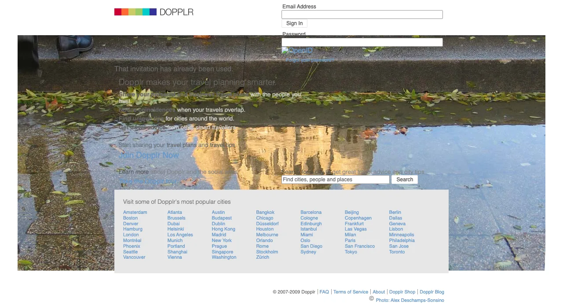563x308 pixels.
Task: Open the Zürich city link
Action: (263, 257)
